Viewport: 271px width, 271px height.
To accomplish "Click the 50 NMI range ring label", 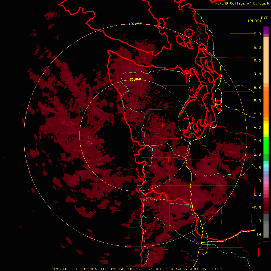I will 135,80.
